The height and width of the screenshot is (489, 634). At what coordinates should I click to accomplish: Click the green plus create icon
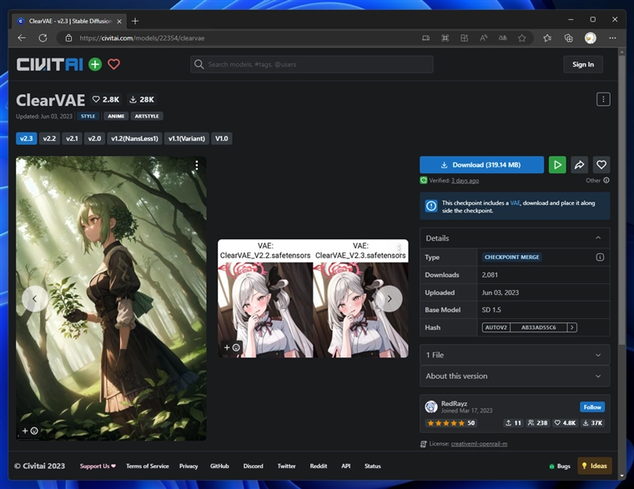[95, 64]
